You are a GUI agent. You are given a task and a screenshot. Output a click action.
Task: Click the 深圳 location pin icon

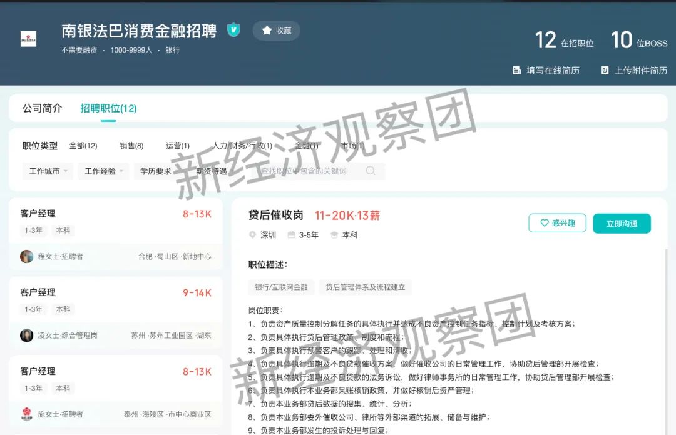coord(253,235)
